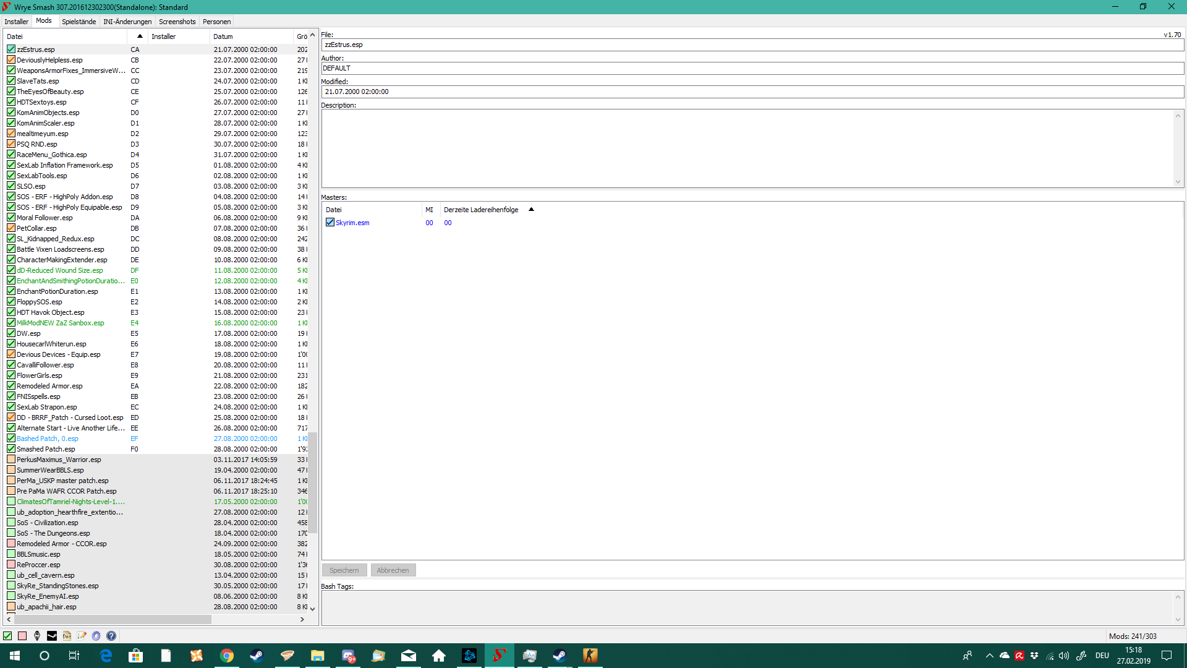Launch Steam from the status bar icon
This screenshot has height=668, width=1187.
point(52,636)
